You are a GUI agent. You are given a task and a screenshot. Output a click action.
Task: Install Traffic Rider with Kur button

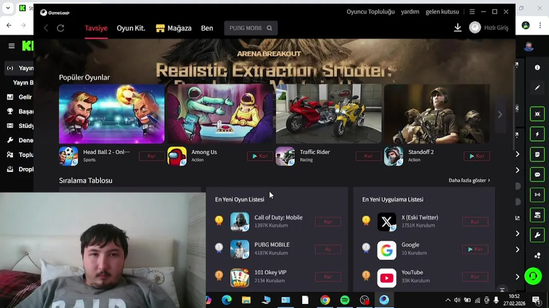click(368, 156)
